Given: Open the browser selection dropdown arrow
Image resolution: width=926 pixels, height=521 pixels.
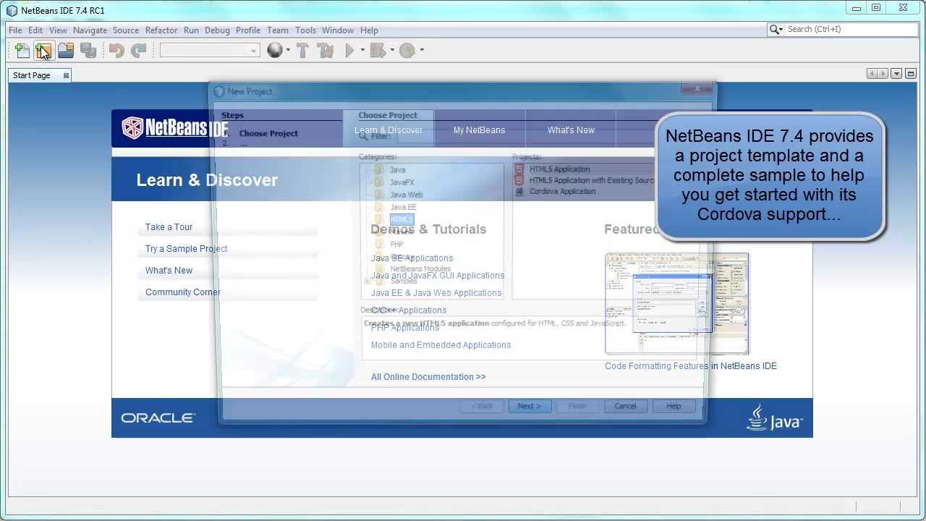Looking at the screenshot, I should click(x=288, y=51).
